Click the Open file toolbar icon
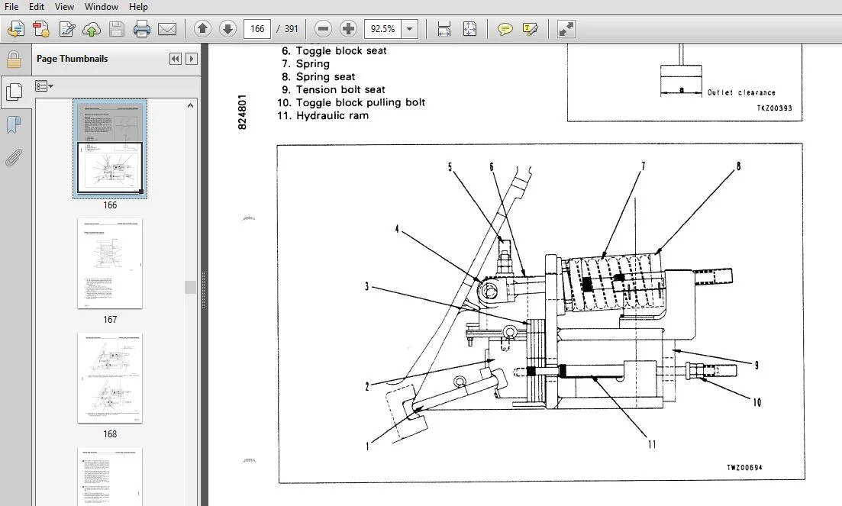 pos(15,28)
